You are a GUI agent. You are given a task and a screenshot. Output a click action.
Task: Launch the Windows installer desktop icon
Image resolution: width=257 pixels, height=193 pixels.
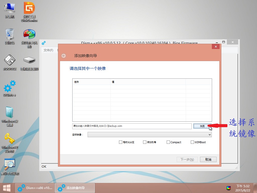(10, 113)
